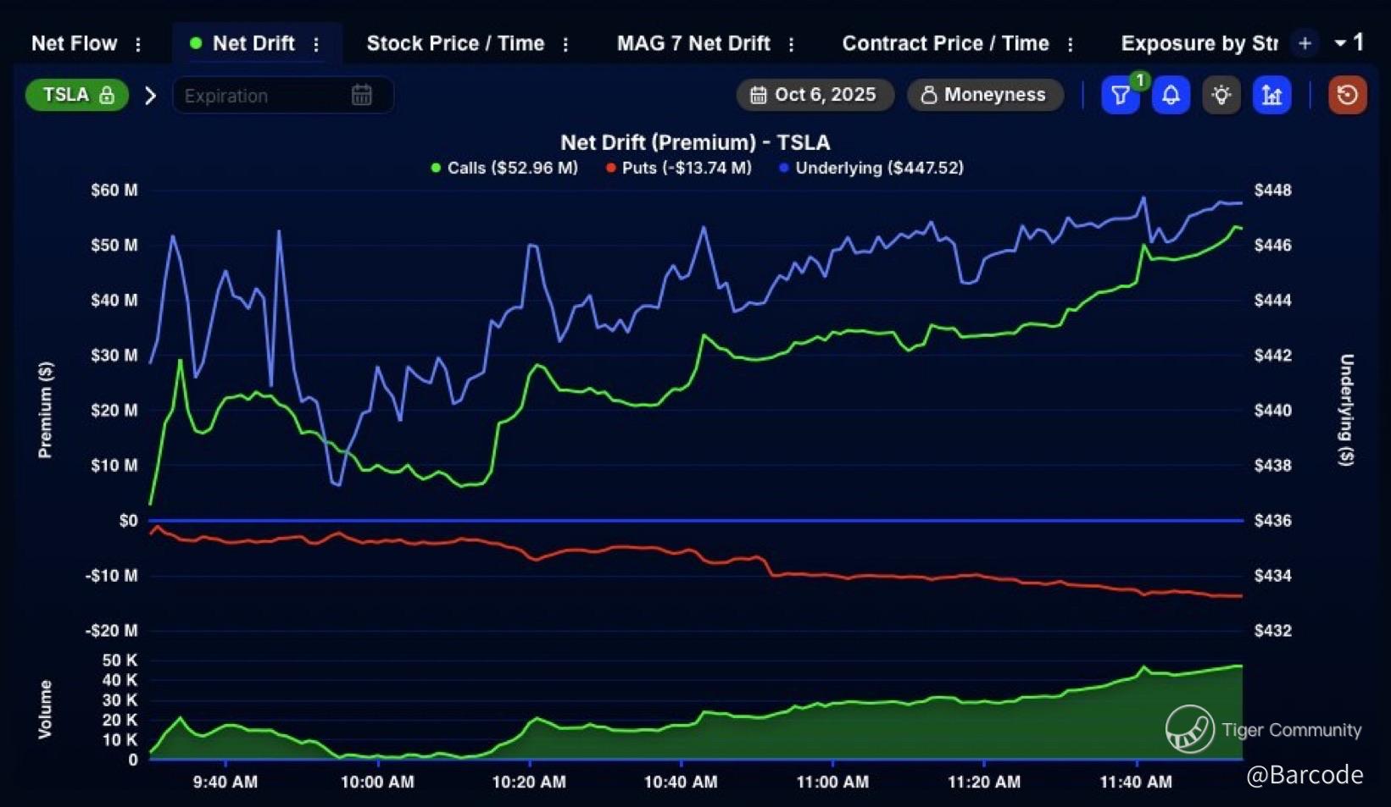Focus the Expiration input field
The height and width of the screenshot is (807, 1391).
[x=282, y=95]
